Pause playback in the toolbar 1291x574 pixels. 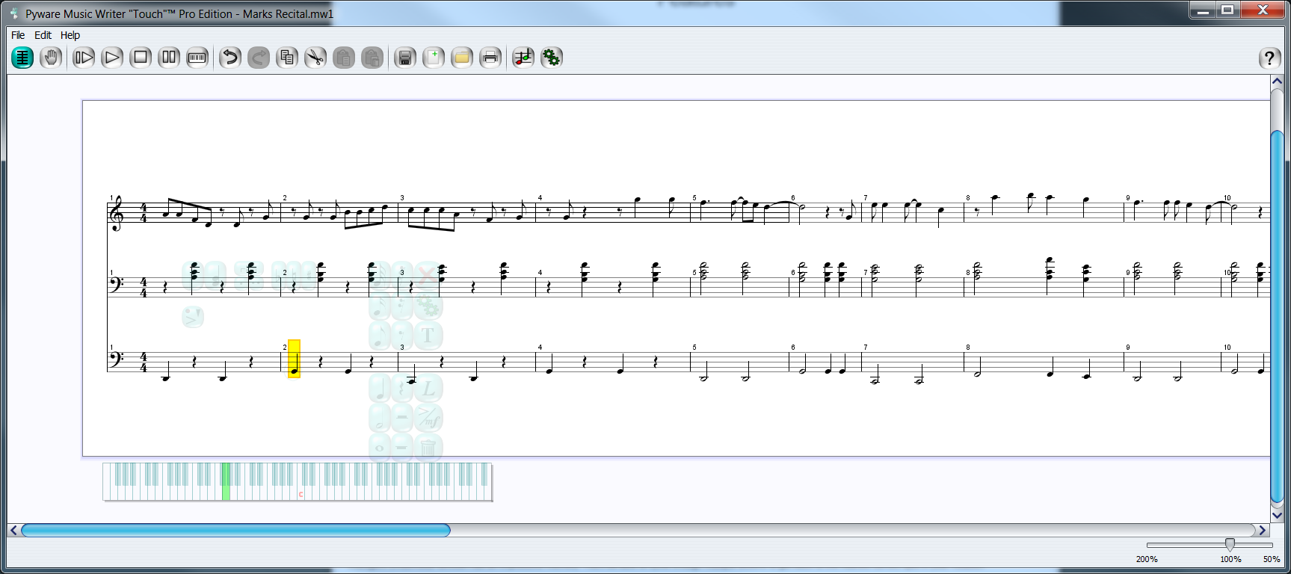coord(169,58)
